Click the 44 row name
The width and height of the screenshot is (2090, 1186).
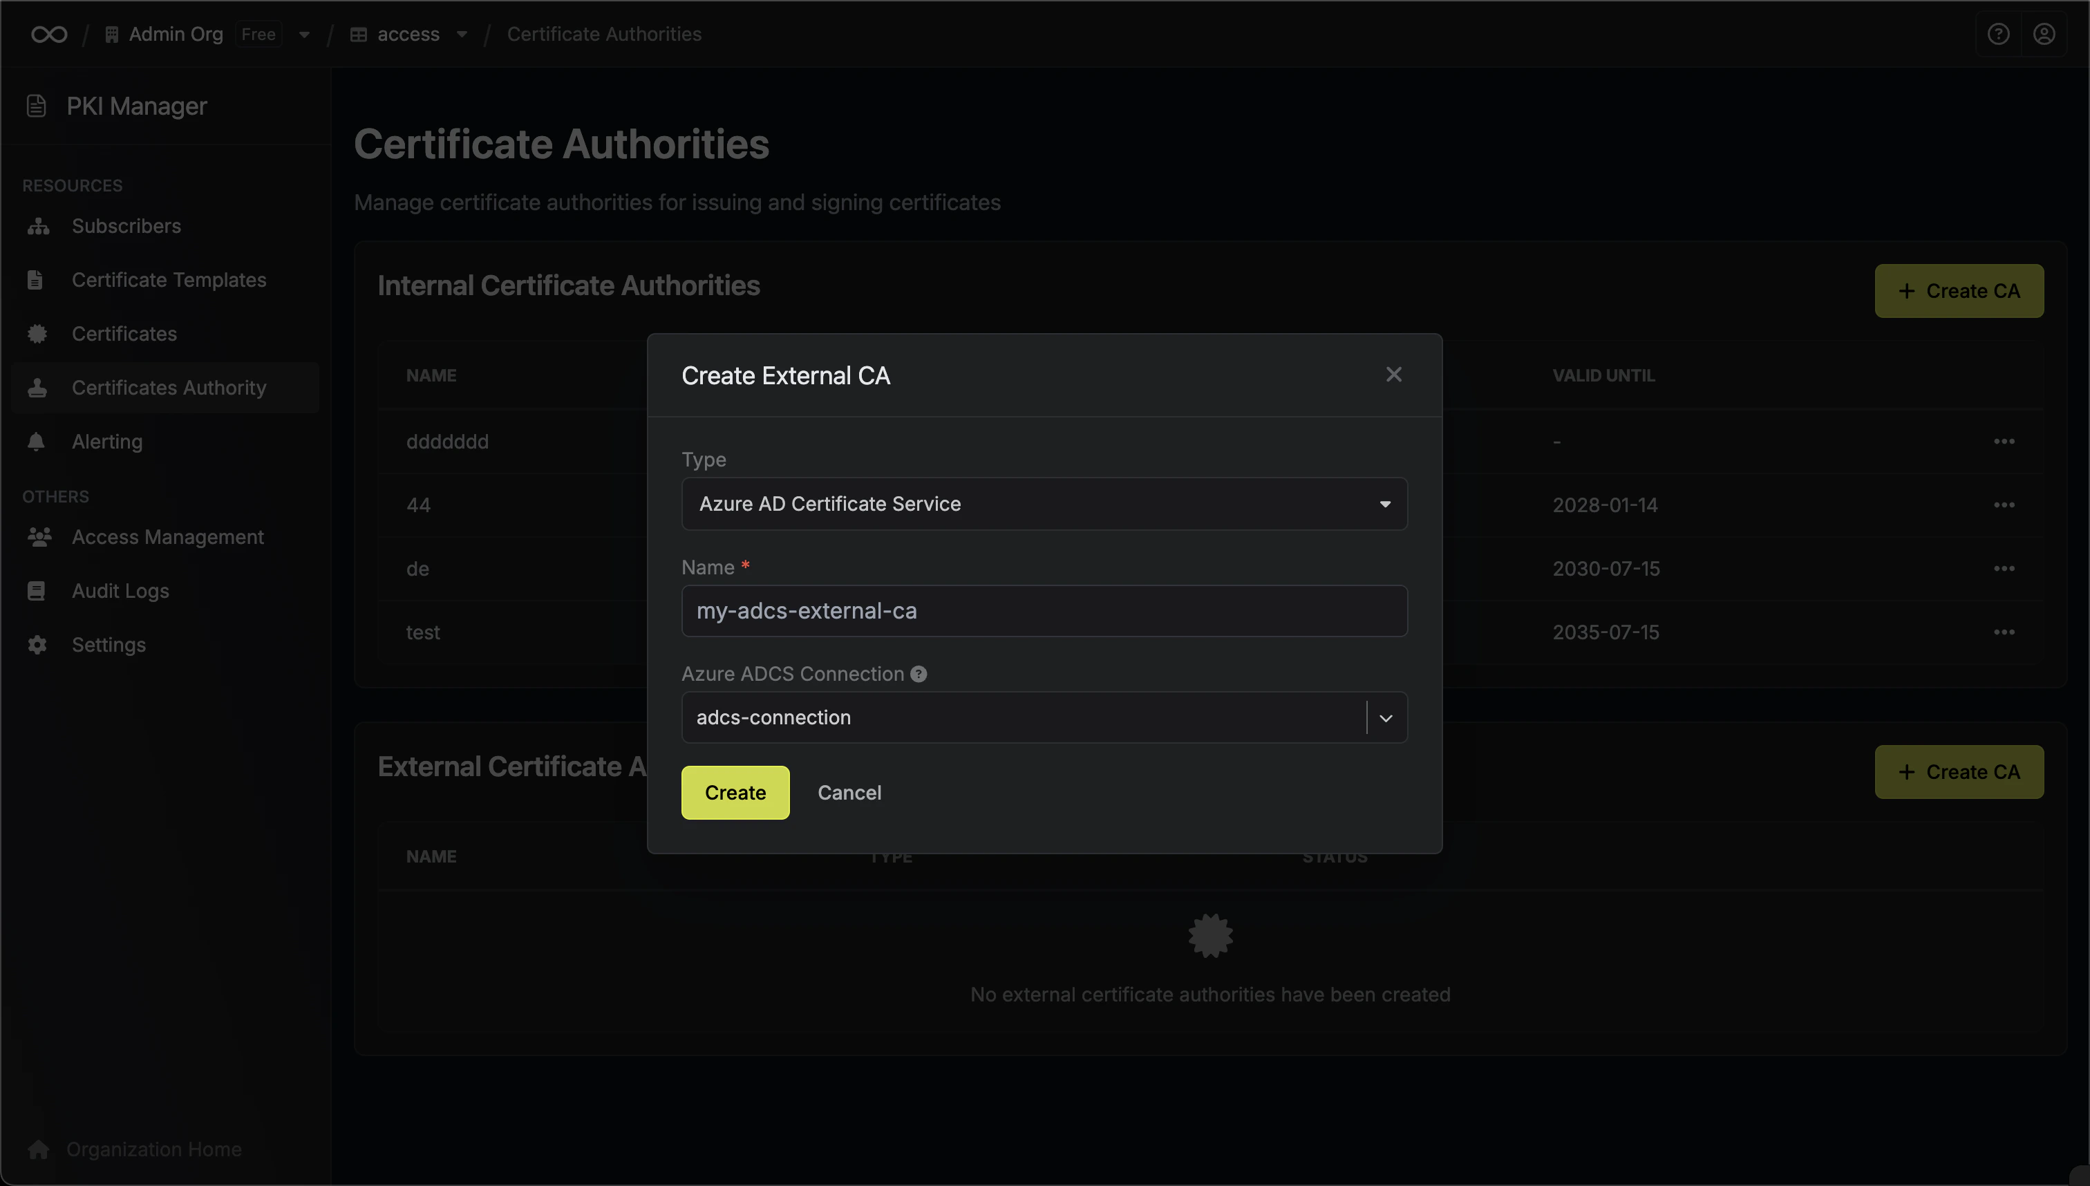[419, 505]
